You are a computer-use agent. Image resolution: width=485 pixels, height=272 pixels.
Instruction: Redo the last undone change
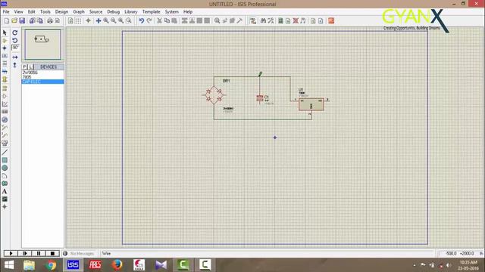(149, 20)
